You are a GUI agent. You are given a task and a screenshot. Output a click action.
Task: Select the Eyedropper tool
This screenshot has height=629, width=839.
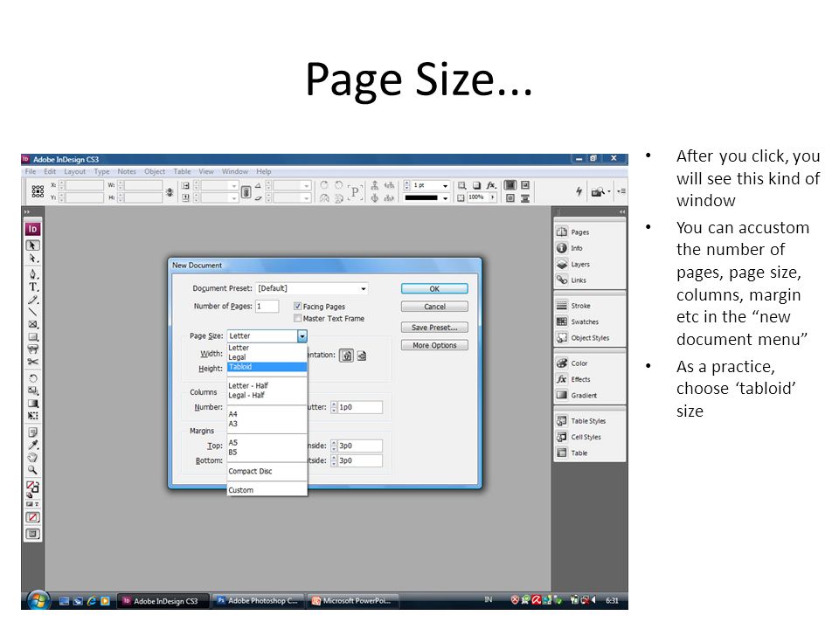tap(32, 445)
